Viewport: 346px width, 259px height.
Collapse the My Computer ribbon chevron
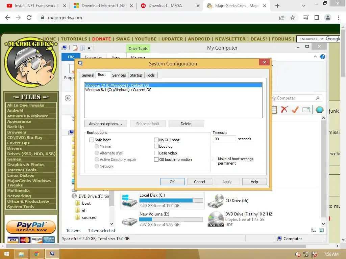(x=315, y=57)
